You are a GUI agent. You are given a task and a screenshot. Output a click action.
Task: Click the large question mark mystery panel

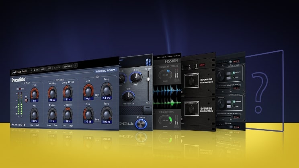265,91
